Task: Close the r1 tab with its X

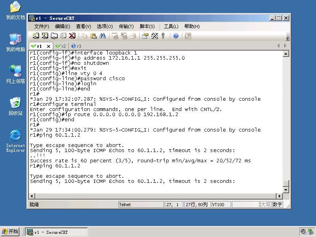Action: tap(48, 46)
